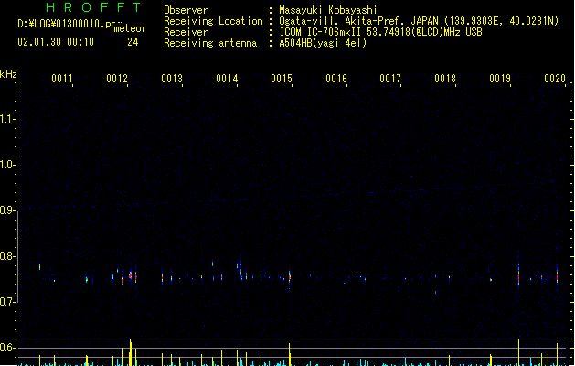Click the 0018 time marker
The width and height of the screenshot is (575, 366).
(x=445, y=79)
